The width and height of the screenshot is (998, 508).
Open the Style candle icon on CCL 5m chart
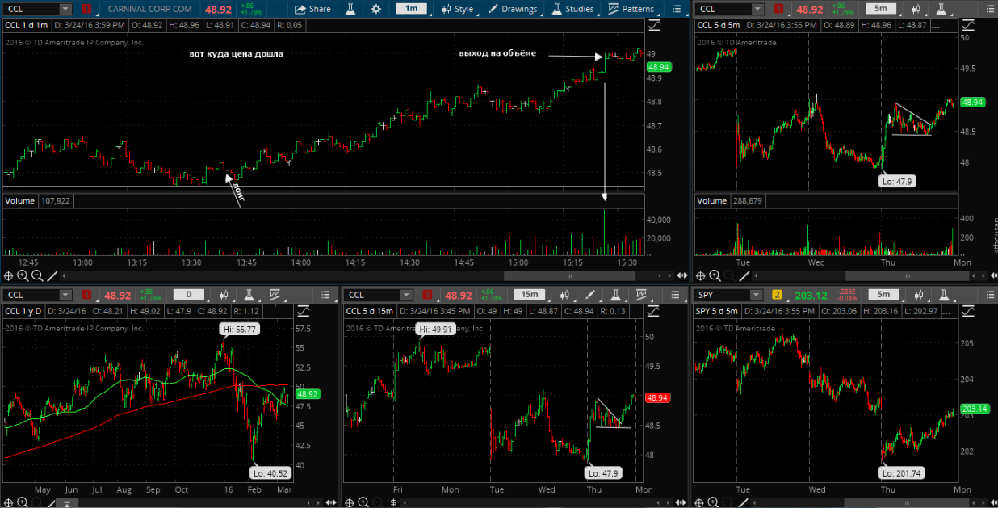[x=915, y=9]
